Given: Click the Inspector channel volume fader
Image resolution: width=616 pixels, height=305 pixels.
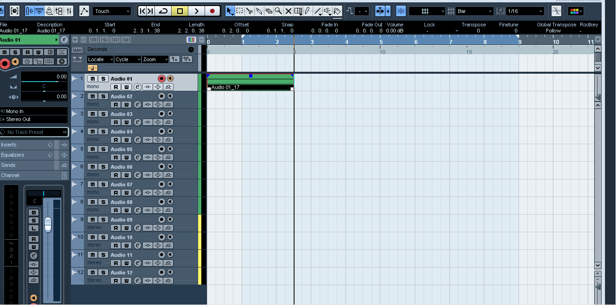Looking at the screenshot, I should (x=48, y=224).
